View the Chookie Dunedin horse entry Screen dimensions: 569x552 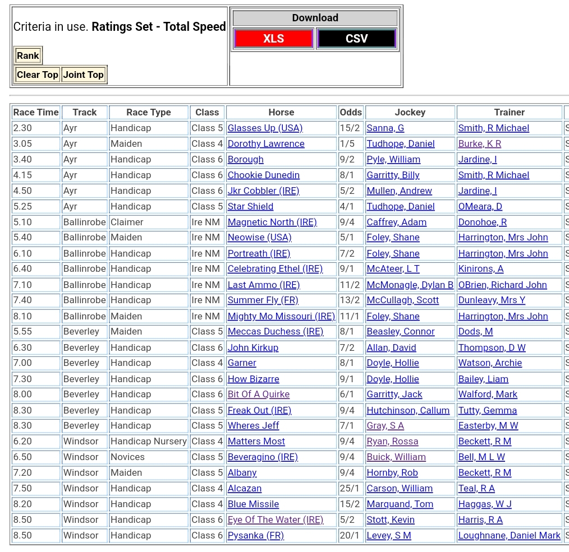tap(263, 175)
